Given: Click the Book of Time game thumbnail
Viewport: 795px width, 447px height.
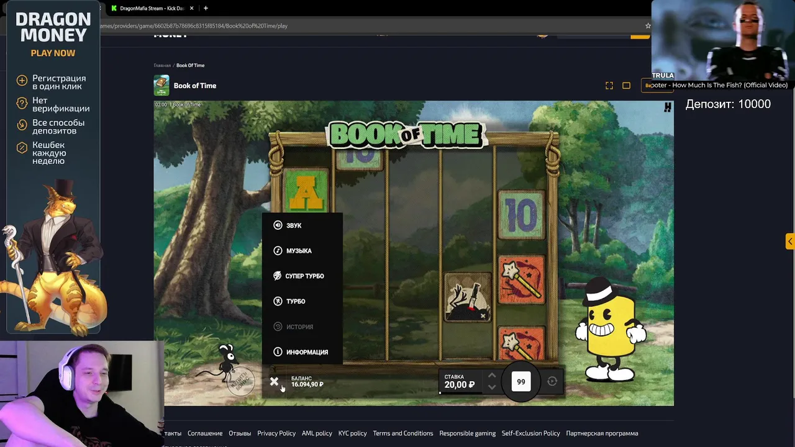Looking at the screenshot, I should pyautogui.click(x=161, y=86).
